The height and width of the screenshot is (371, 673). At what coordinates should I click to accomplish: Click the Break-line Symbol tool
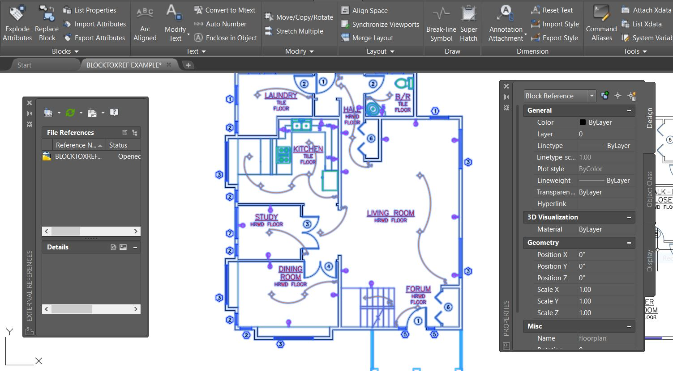pos(441,22)
